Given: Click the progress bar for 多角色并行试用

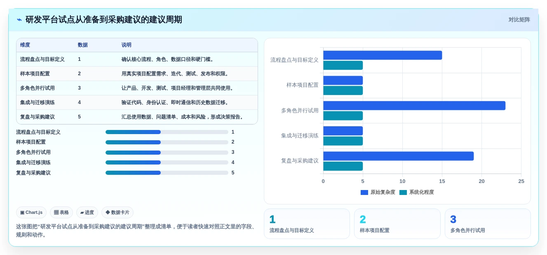Looking at the screenshot, I should [x=167, y=152].
